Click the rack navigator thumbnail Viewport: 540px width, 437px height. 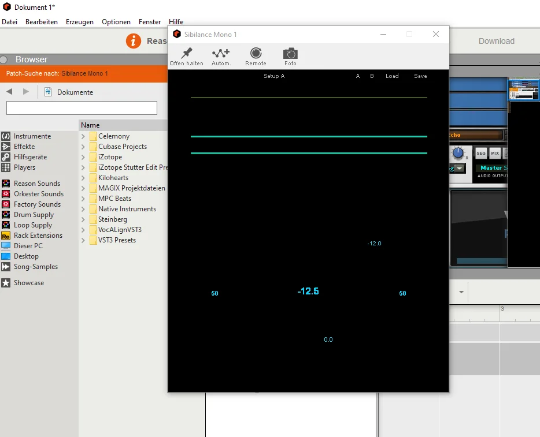pyautogui.click(x=524, y=89)
